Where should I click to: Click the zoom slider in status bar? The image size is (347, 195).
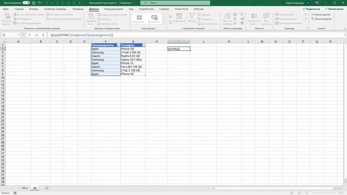point(323,193)
